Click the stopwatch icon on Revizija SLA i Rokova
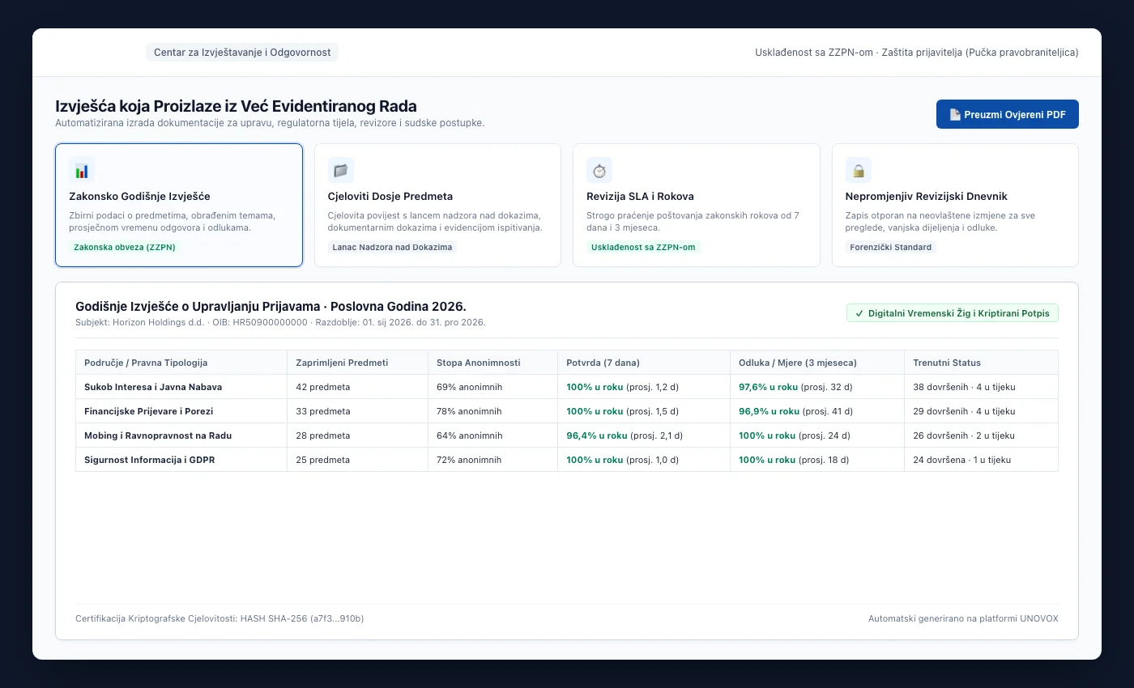The height and width of the screenshot is (688, 1134). coord(599,170)
